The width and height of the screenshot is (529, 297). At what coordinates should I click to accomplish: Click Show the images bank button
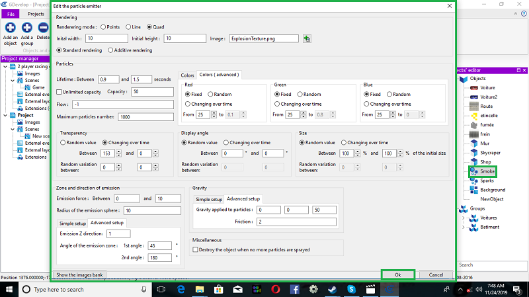[79, 275]
